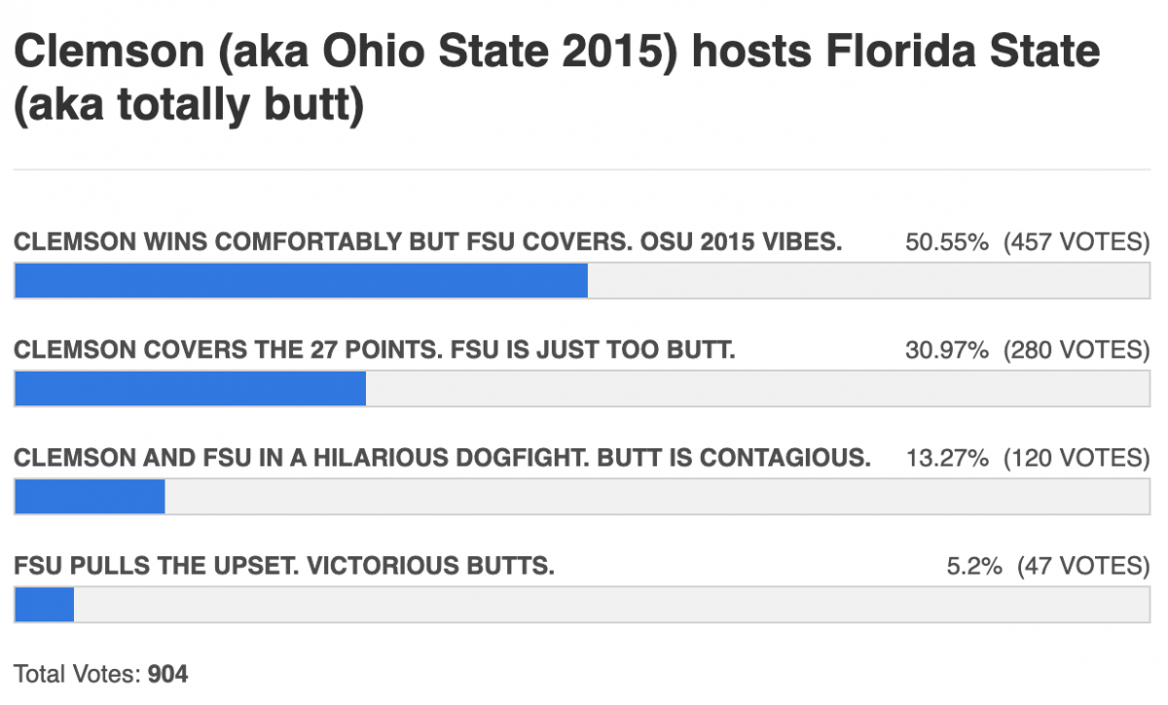Select the 'Clemson wins comfortably but FSU covers' option
This screenshot has width=1168, height=705.
[428, 242]
